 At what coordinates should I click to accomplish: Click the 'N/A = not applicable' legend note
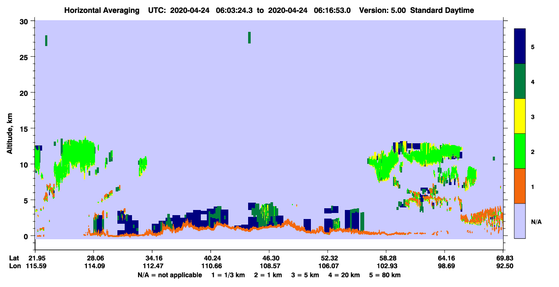click(170, 275)
